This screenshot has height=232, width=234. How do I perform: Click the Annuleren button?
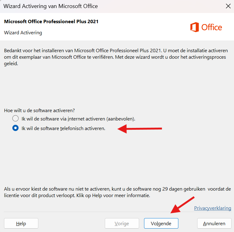tap(215, 223)
